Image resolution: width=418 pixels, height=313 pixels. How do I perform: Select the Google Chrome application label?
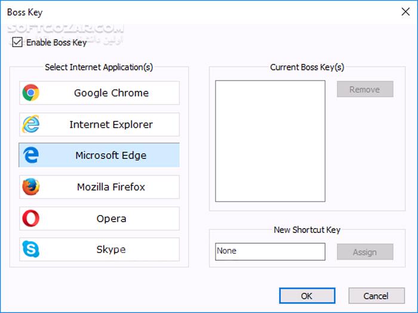(111, 93)
